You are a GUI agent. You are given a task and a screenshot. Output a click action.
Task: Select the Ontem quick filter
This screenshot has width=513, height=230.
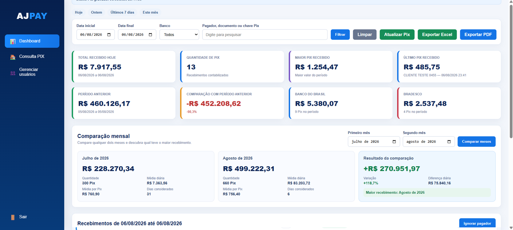tap(96, 12)
